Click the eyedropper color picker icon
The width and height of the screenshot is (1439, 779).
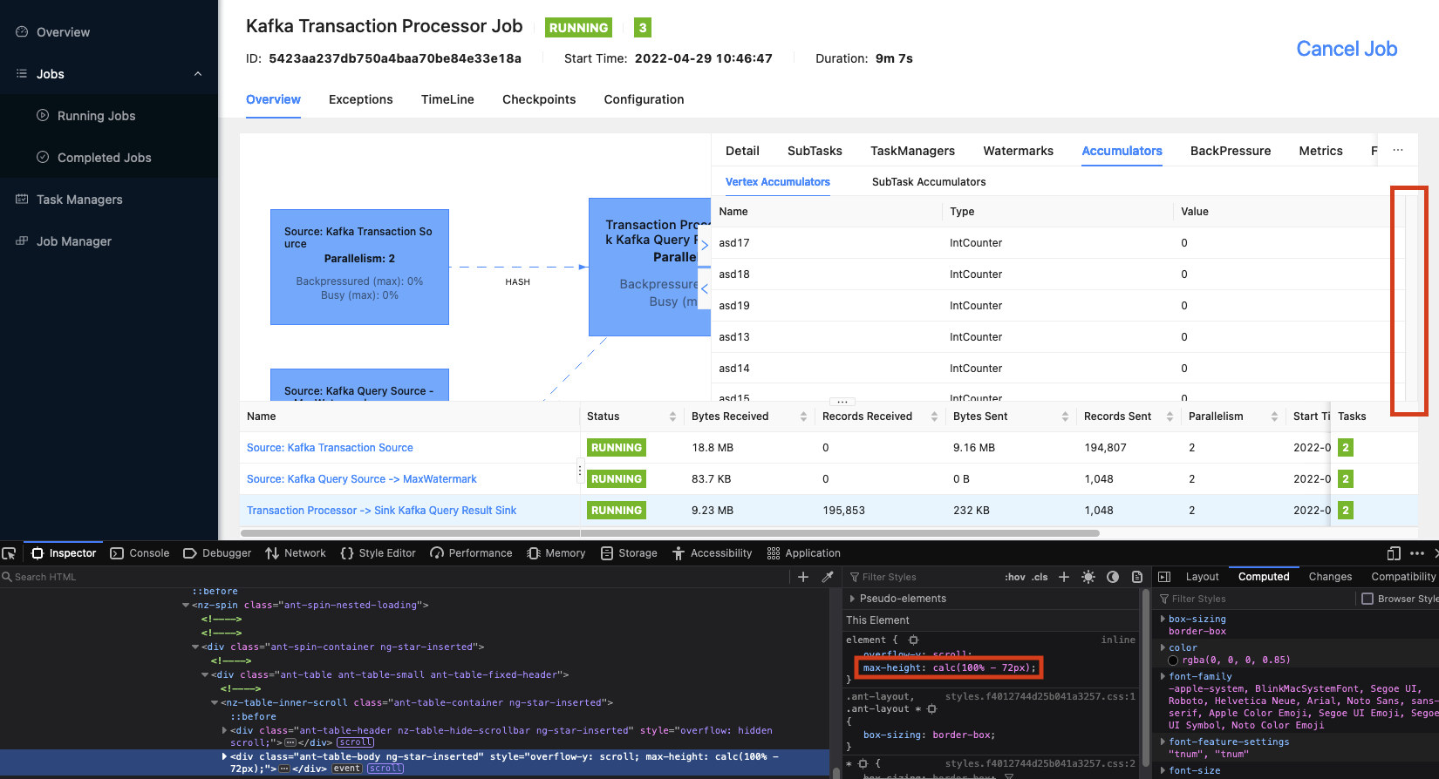(828, 577)
